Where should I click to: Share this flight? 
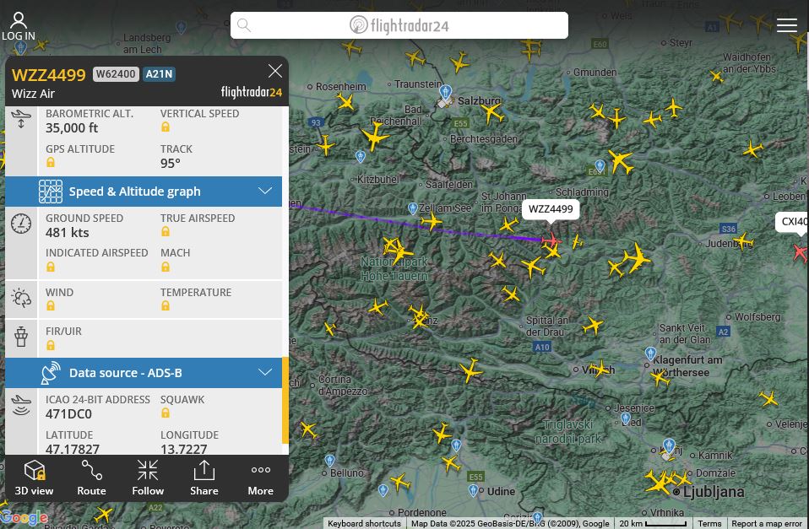click(x=204, y=478)
